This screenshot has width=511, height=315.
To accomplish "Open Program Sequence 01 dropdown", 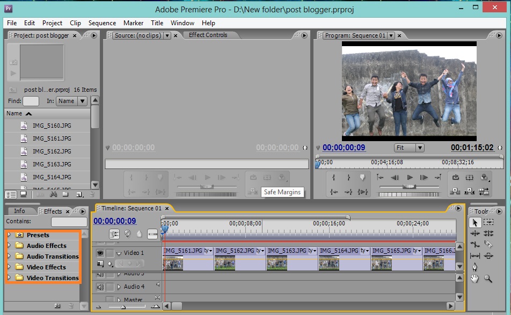I will pos(391,35).
